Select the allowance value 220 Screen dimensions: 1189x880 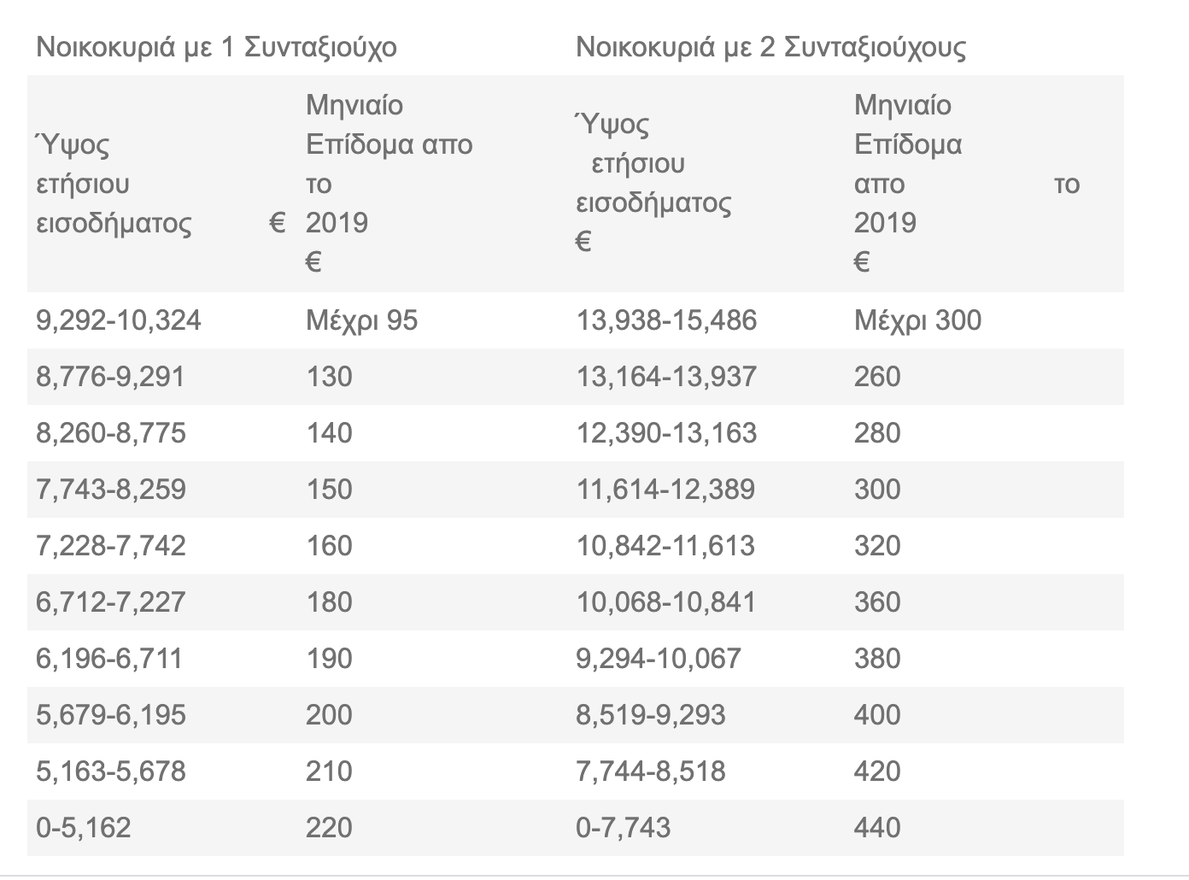click(x=329, y=828)
